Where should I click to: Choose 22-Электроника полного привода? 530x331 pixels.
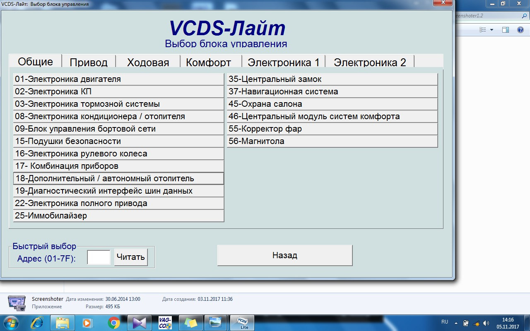tap(118, 203)
